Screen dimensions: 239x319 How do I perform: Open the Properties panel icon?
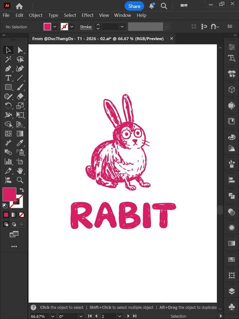232,47
